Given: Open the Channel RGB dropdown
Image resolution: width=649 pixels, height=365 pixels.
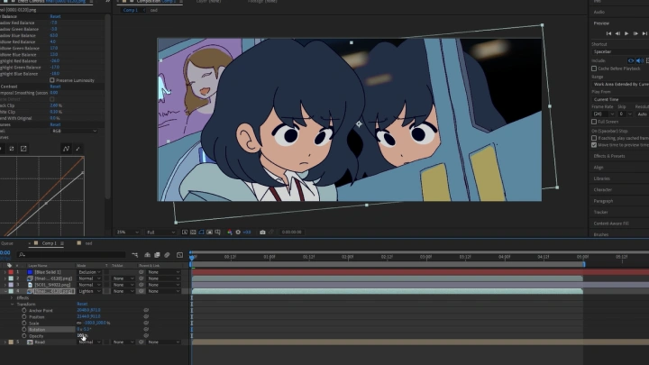Looking at the screenshot, I should (x=75, y=131).
